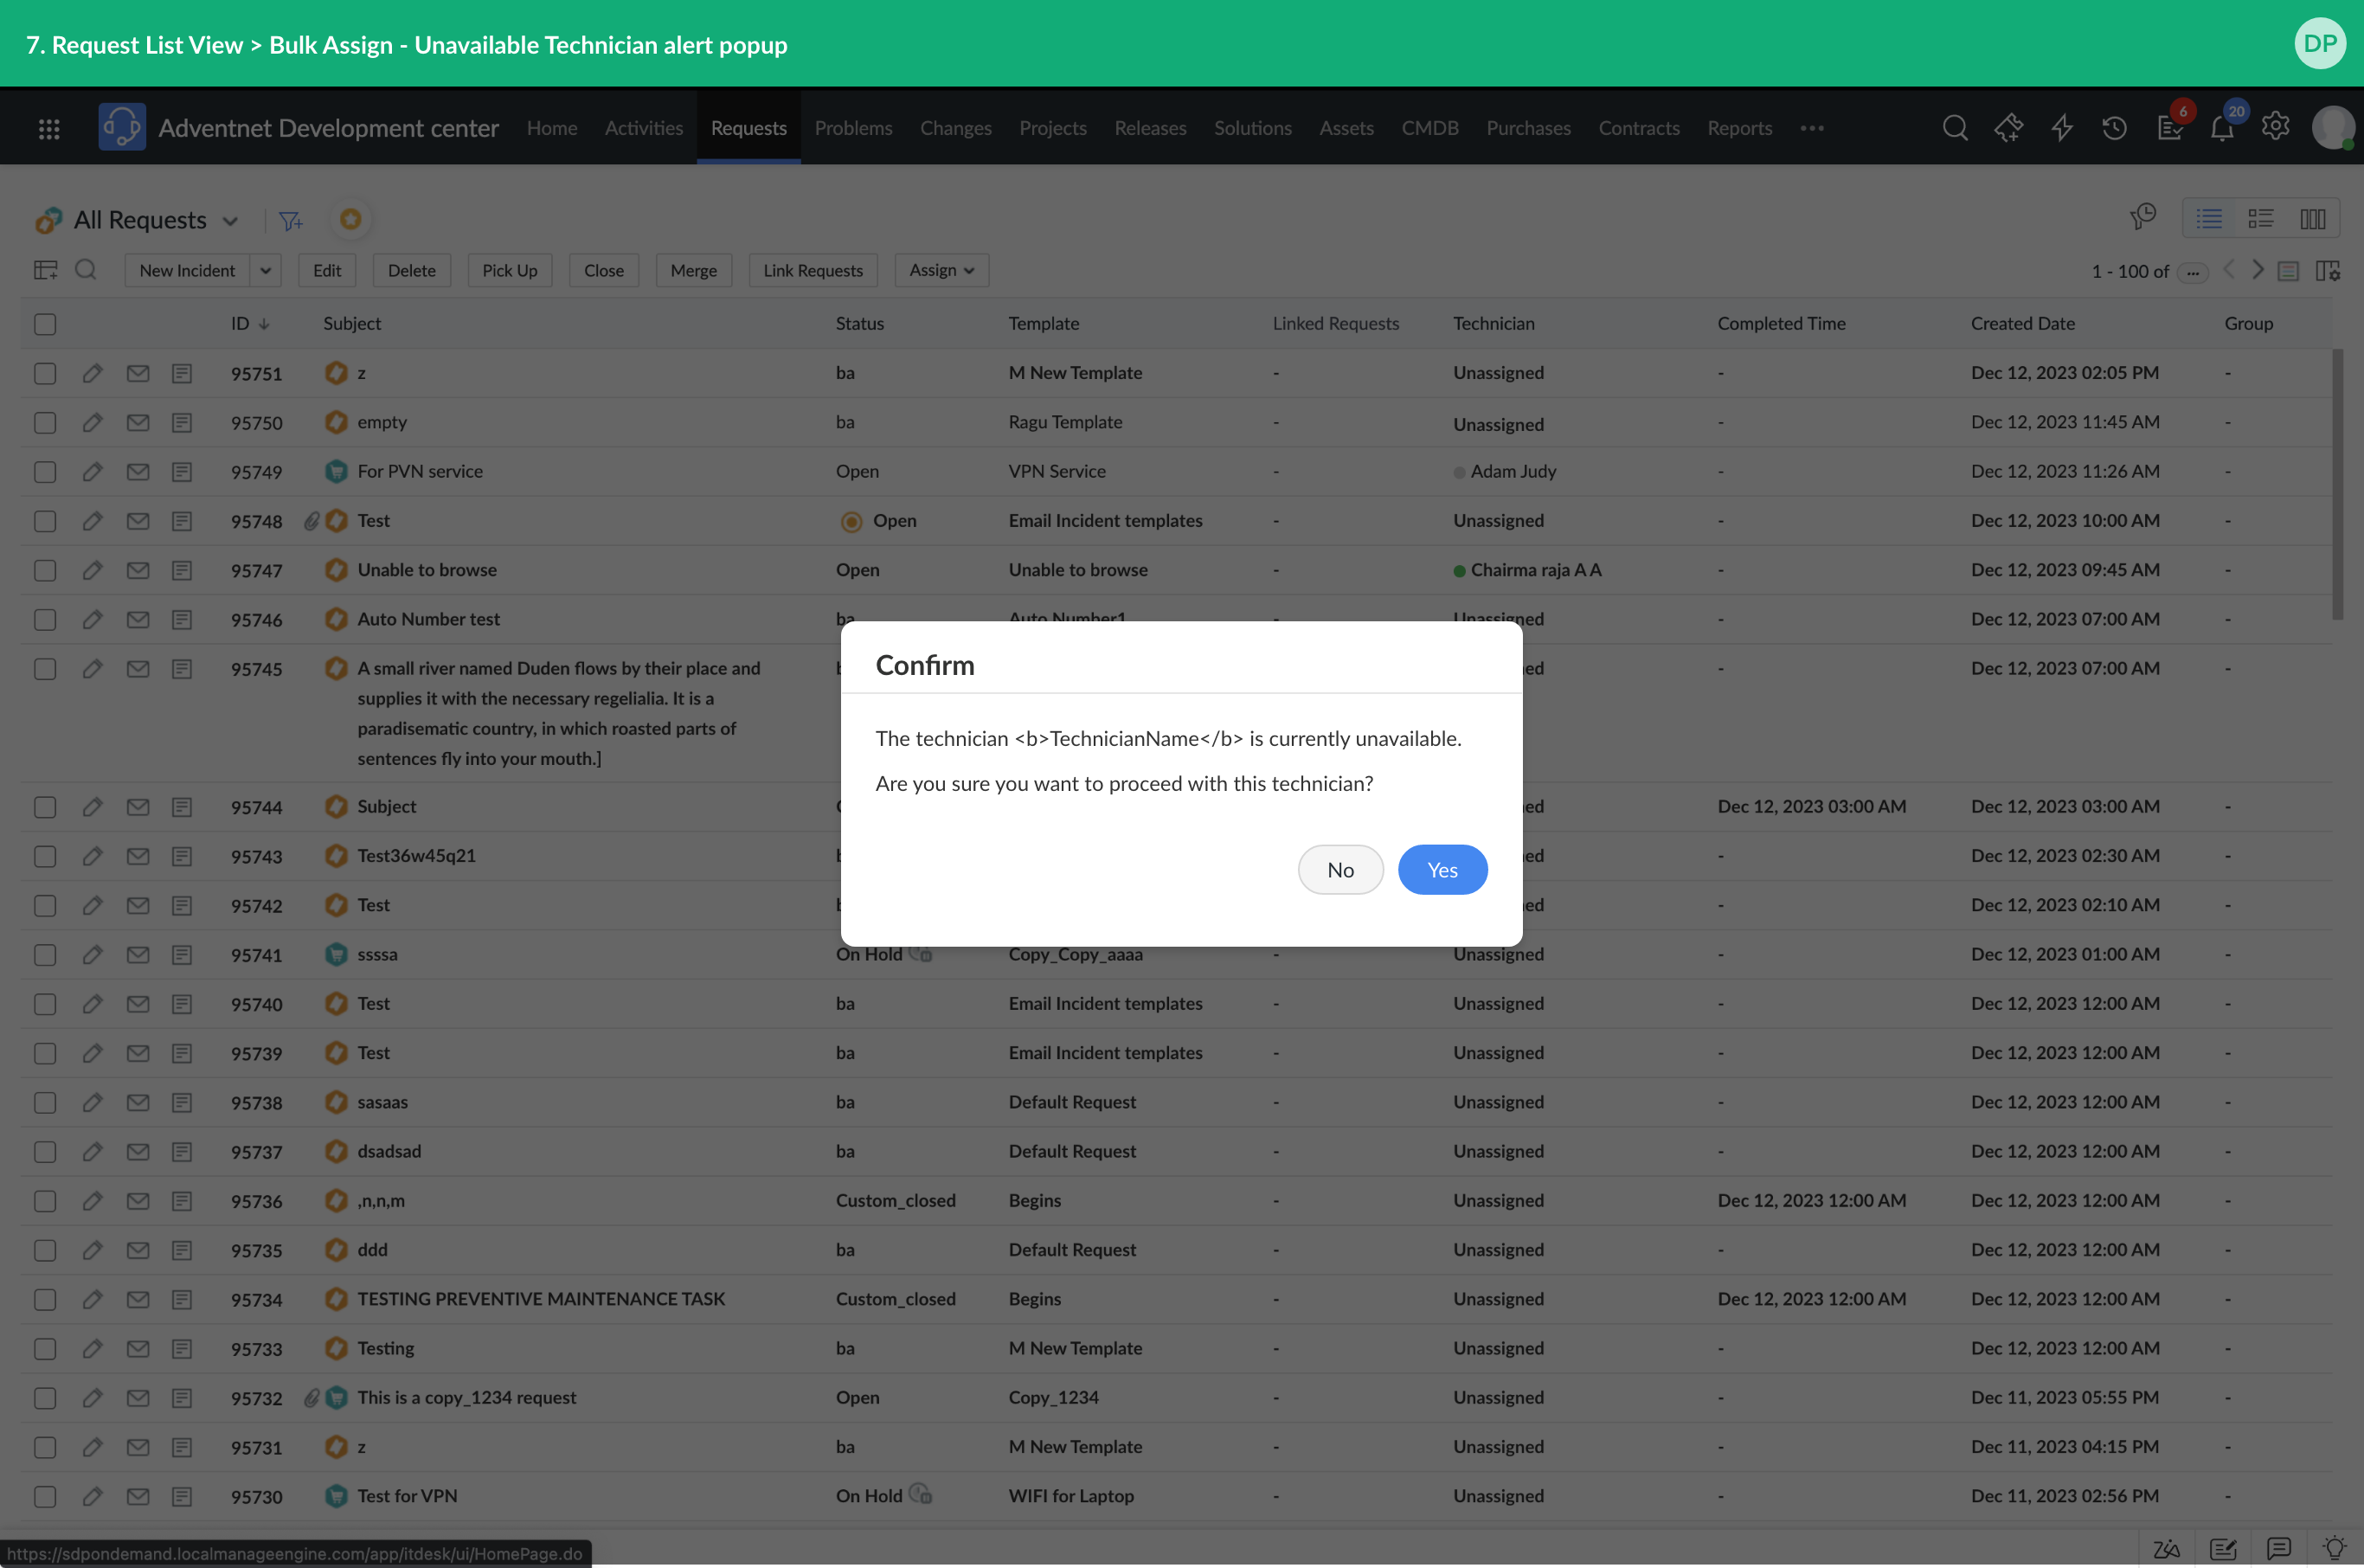Click the search icon in top navigation
Screen dimensions: 2364x1568
click(1954, 128)
